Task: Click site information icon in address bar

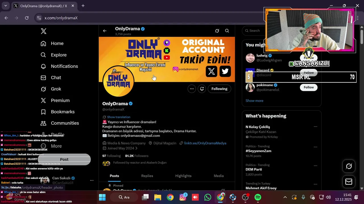Action: (x=39, y=18)
